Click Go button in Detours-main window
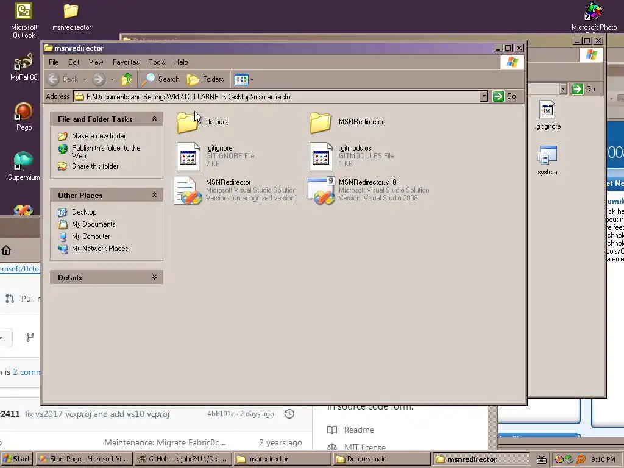 coord(584,89)
